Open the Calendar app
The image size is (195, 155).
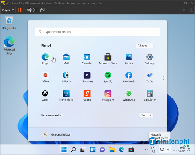[87, 59]
